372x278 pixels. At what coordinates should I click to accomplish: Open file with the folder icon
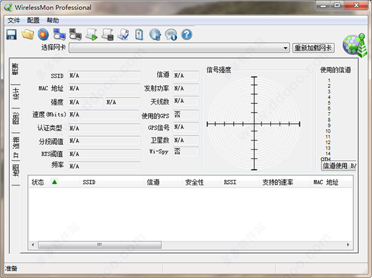point(27,35)
